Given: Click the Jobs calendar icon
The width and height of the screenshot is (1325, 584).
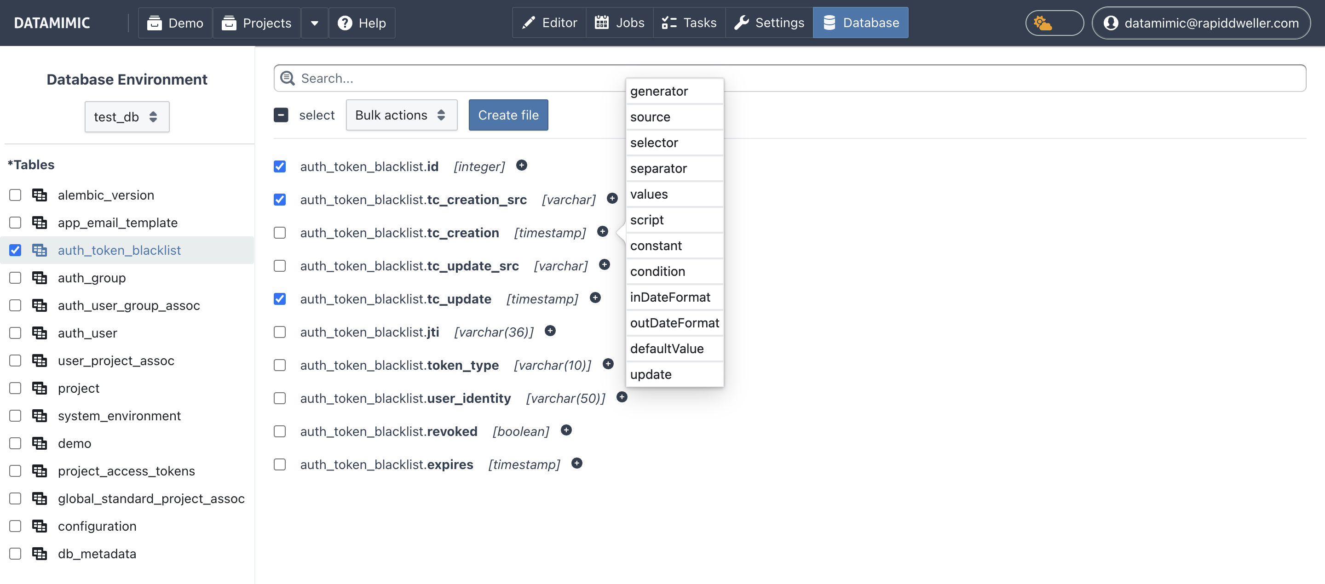Looking at the screenshot, I should 601,22.
